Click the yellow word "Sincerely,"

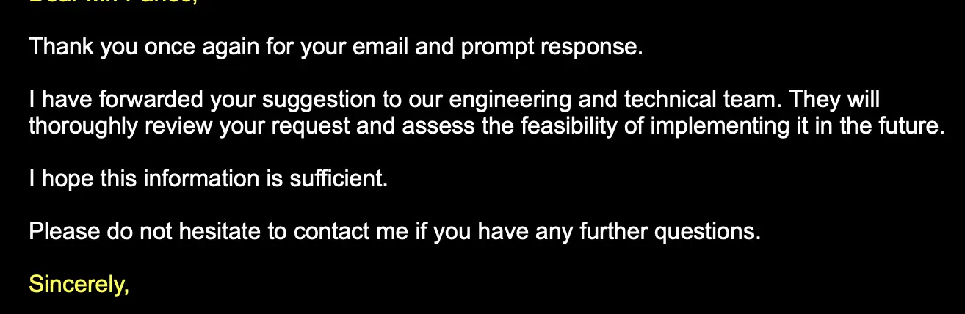tap(79, 284)
